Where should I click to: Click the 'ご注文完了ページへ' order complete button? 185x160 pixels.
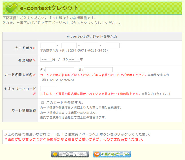coord(112,154)
